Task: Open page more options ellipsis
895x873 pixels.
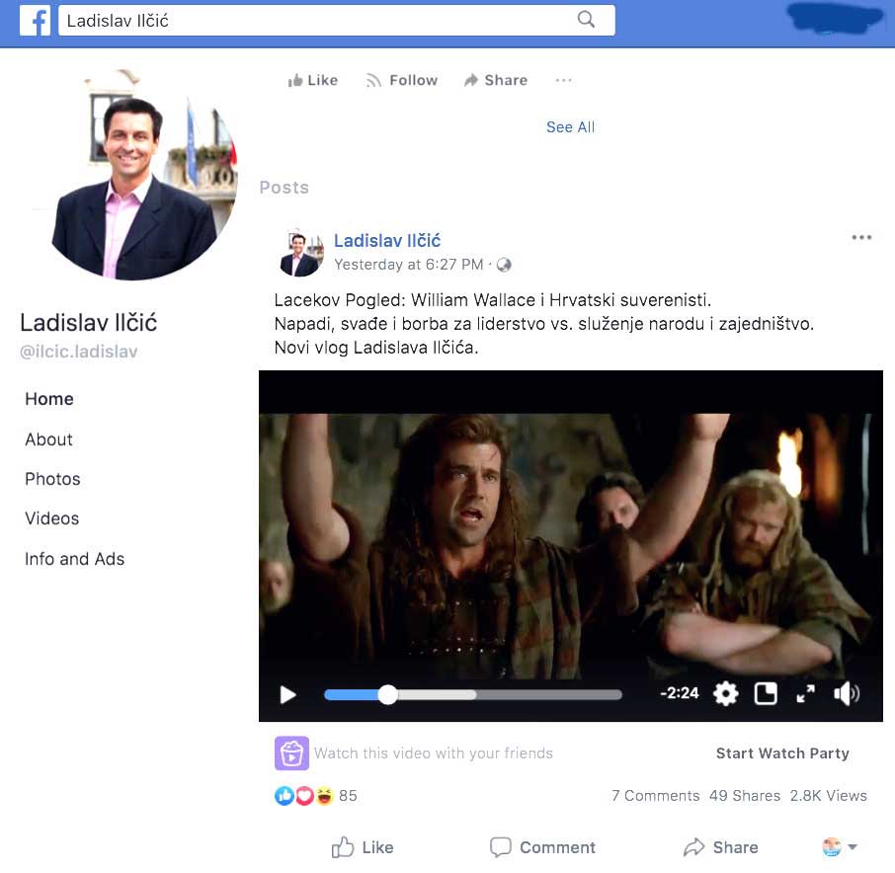Action: 563,81
